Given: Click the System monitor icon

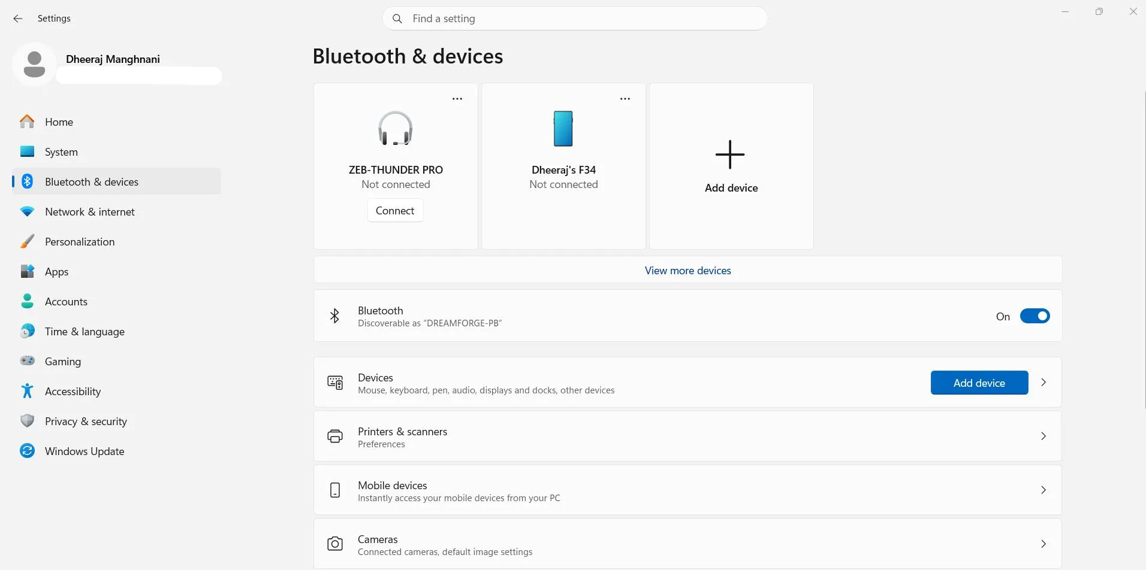Looking at the screenshot, I should tap(27, 151).
